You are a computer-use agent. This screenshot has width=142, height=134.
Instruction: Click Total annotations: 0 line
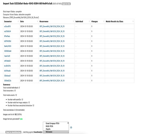tap(14, 110)
